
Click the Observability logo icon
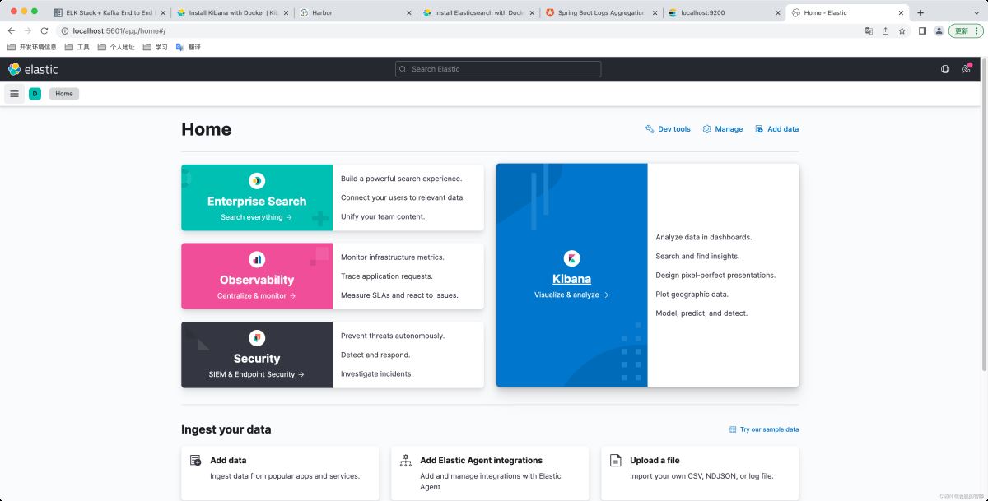(x=257, y=259)
